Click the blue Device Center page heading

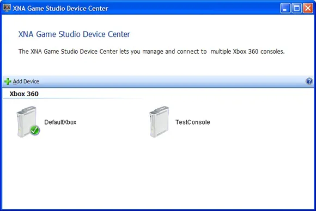(x=74, y=34)
